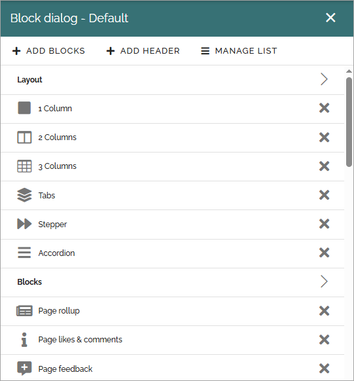This screenshot has width=354, height=381.
Task: Select the '1 Column' label
Action: (x=55, y=109)
